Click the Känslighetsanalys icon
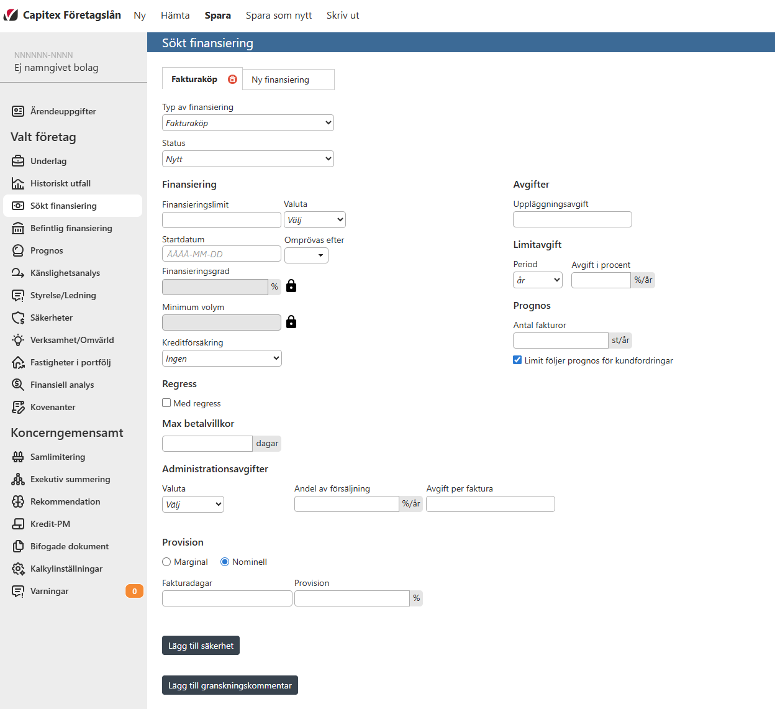This screenshot has height=709, width=775. [x=18, y=273]
